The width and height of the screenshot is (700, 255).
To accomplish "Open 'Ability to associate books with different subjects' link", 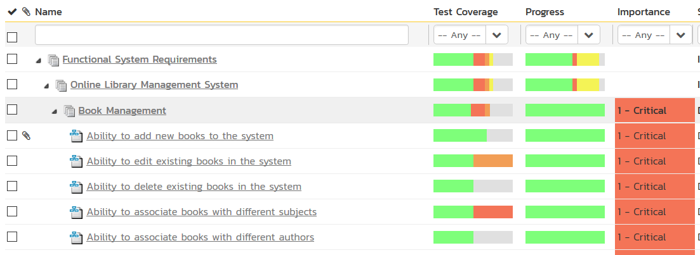I will (201, 212).
